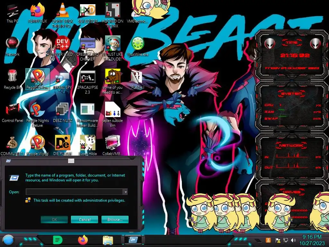Select the dog icon labeled some of you need
This screenshot has height=247, width=329.
point(112,81)
